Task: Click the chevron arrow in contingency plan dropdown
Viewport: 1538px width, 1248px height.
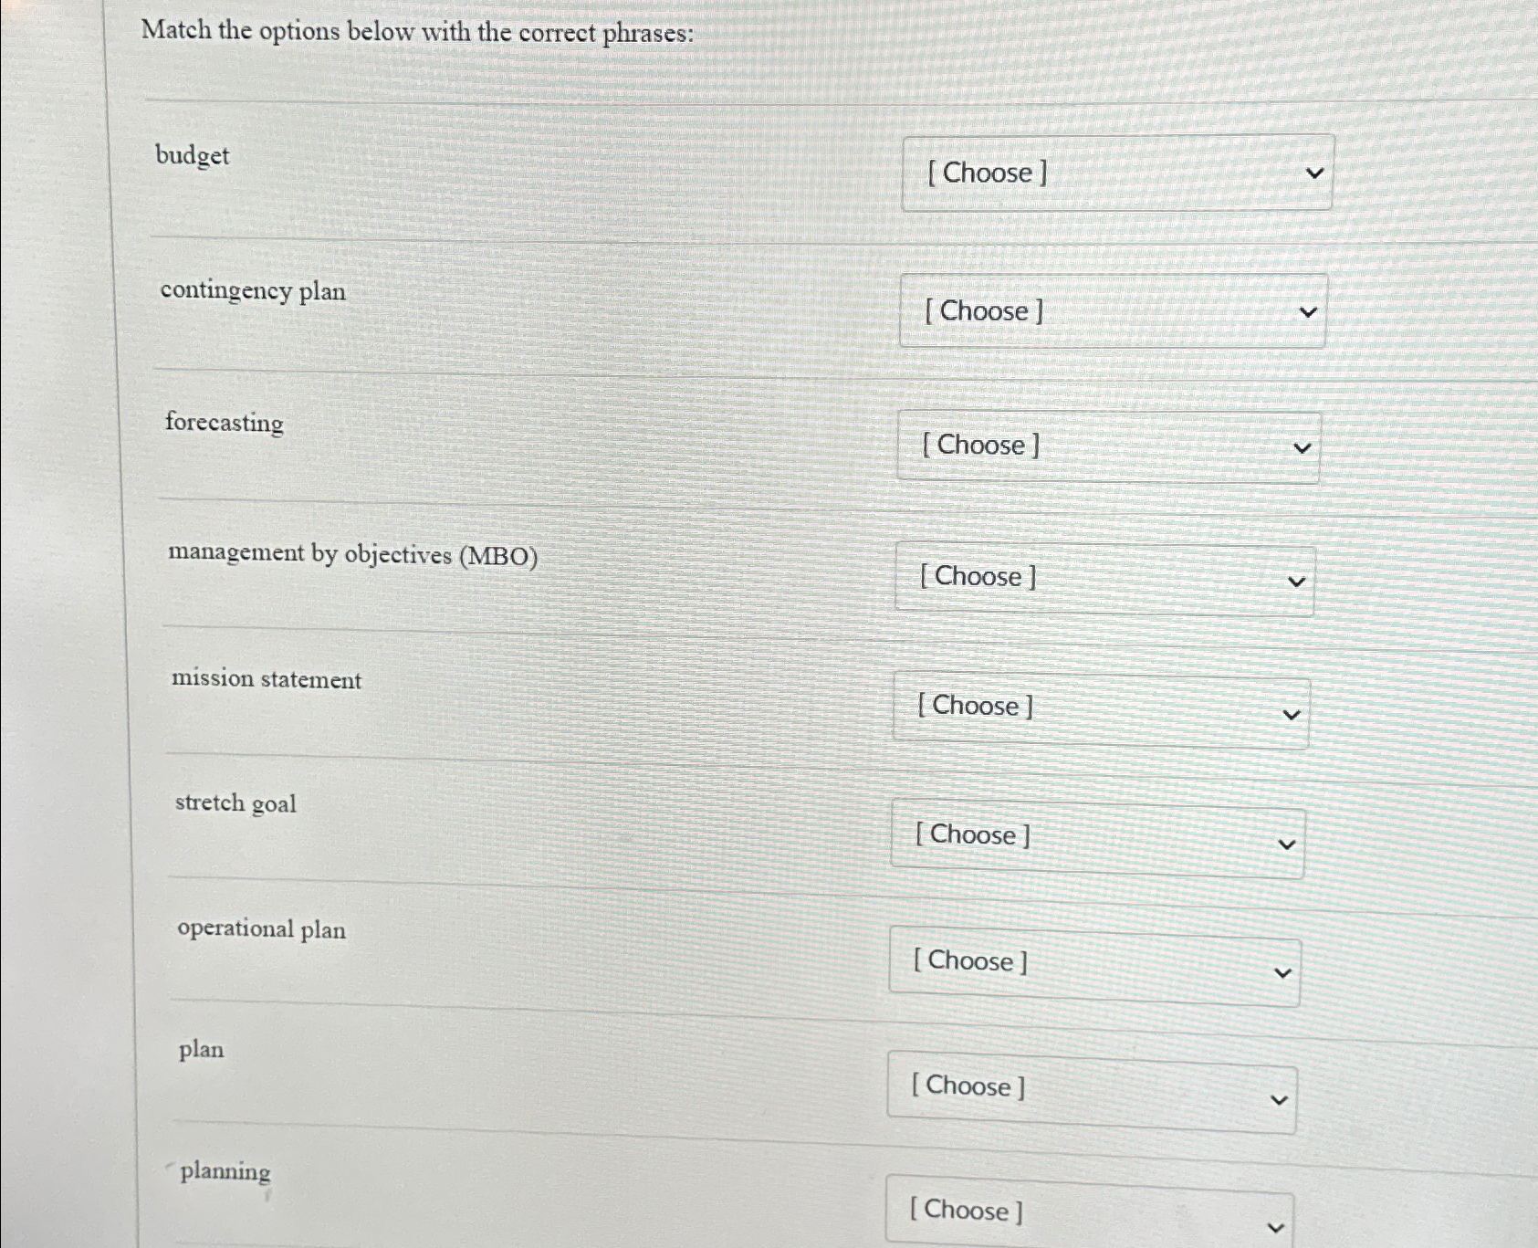Action: pyautogui.click(x=1308, y=312)
